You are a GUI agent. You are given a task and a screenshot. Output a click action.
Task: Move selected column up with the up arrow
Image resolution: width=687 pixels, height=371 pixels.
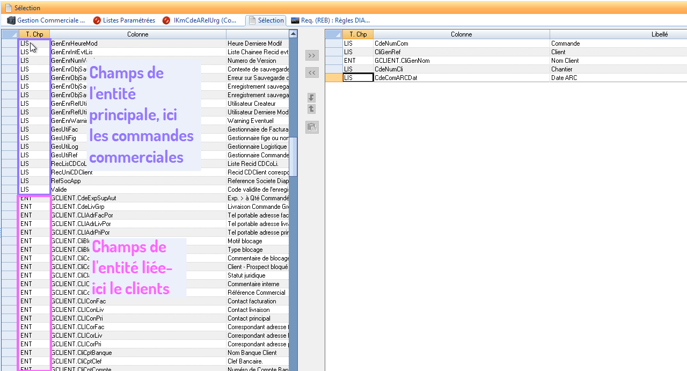(311, 109)
